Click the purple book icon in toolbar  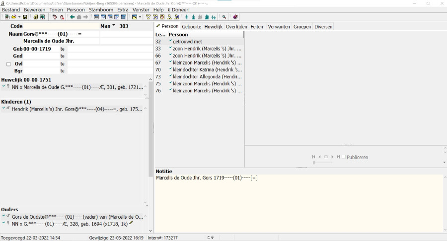coord(235,17)
